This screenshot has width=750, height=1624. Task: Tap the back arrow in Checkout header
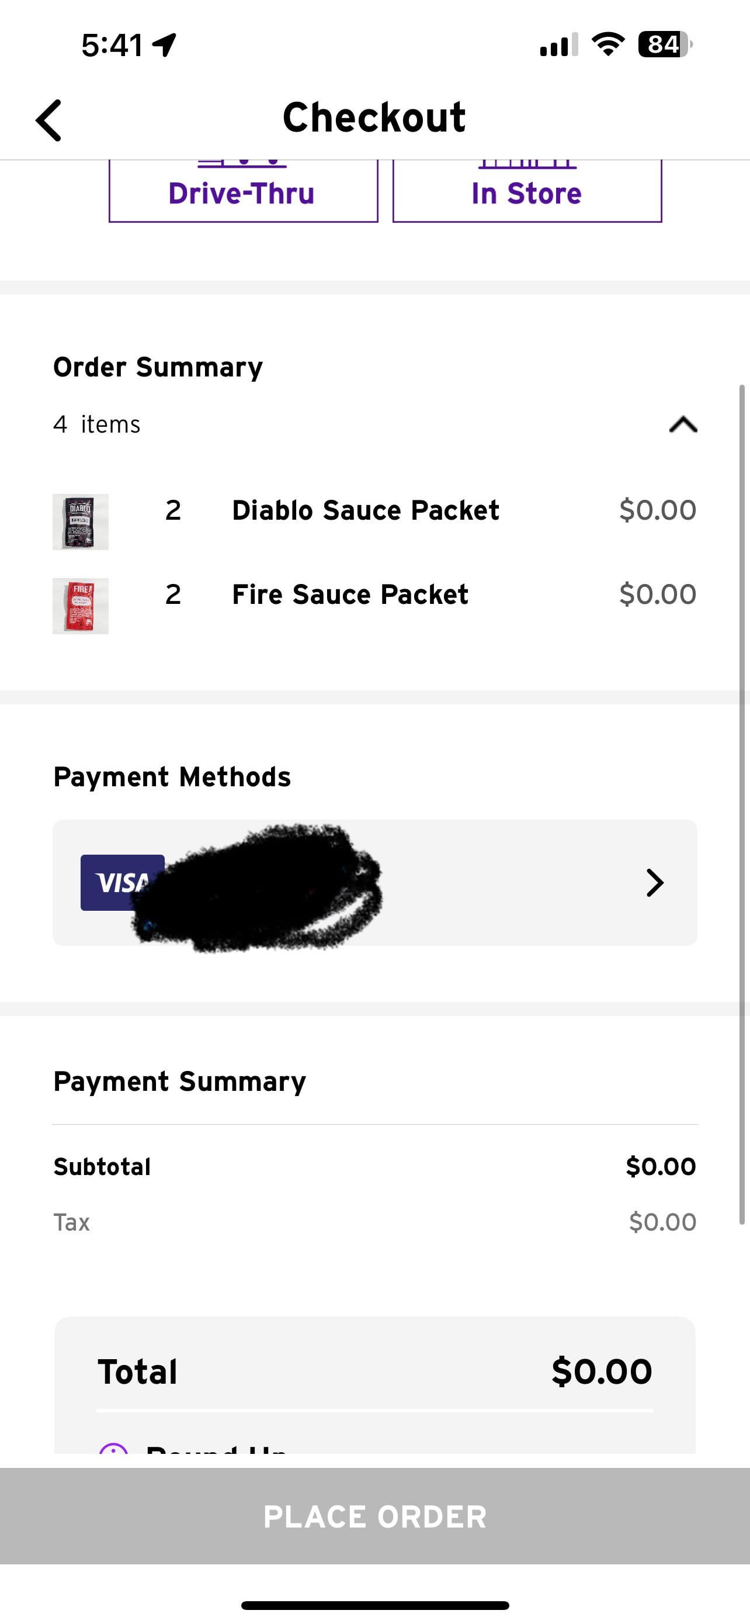49,120
